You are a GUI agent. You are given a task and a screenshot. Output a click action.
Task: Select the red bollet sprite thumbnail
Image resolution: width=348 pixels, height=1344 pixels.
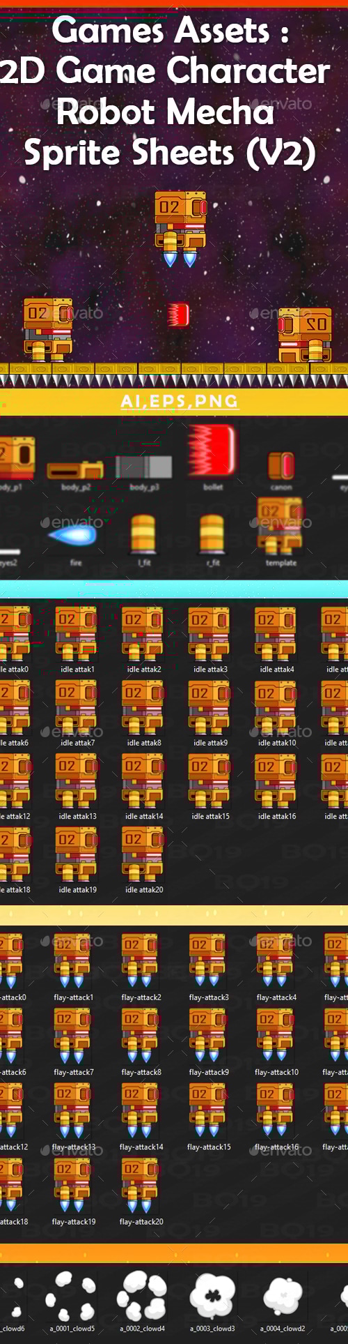coord(212,451)
